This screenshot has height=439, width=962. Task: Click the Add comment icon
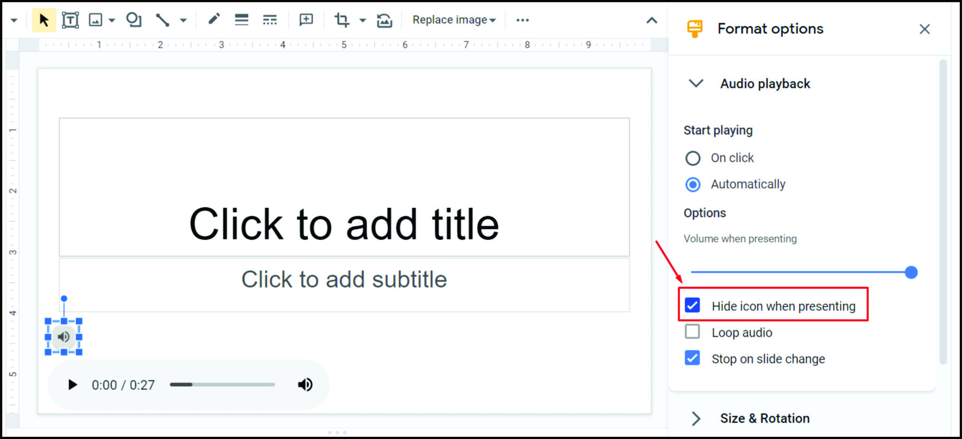(x=305, y=20)
